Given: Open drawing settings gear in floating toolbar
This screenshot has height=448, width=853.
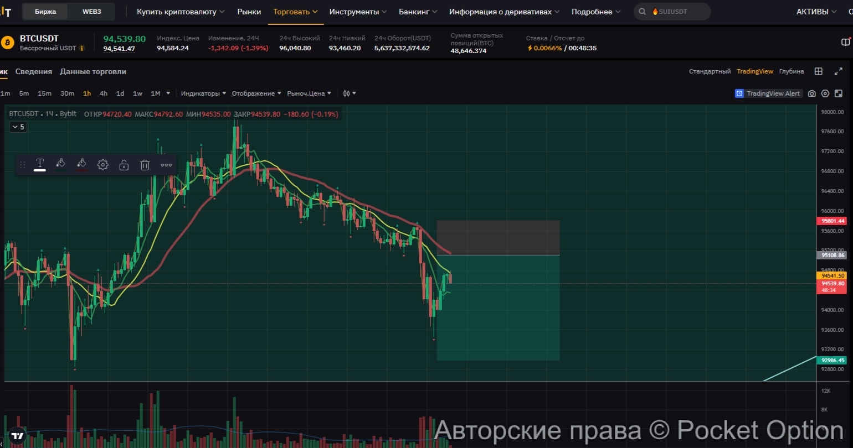Looking at the screenshot, I should tap(102, 165).
